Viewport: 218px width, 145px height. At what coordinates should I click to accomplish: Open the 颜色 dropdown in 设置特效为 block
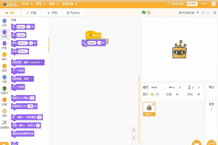tap(22, 126)
